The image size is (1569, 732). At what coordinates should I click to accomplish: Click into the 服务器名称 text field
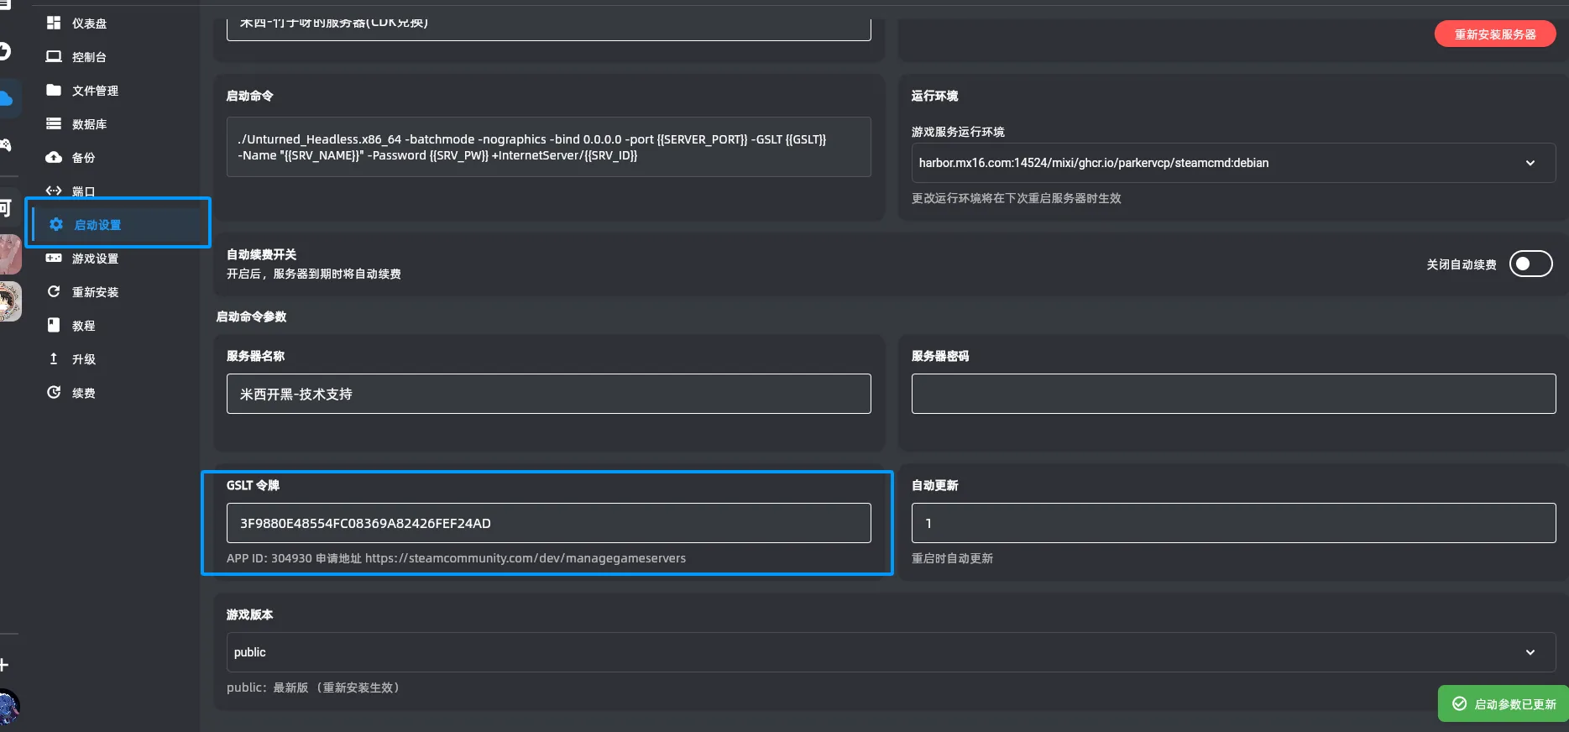[x=548, y=394]
